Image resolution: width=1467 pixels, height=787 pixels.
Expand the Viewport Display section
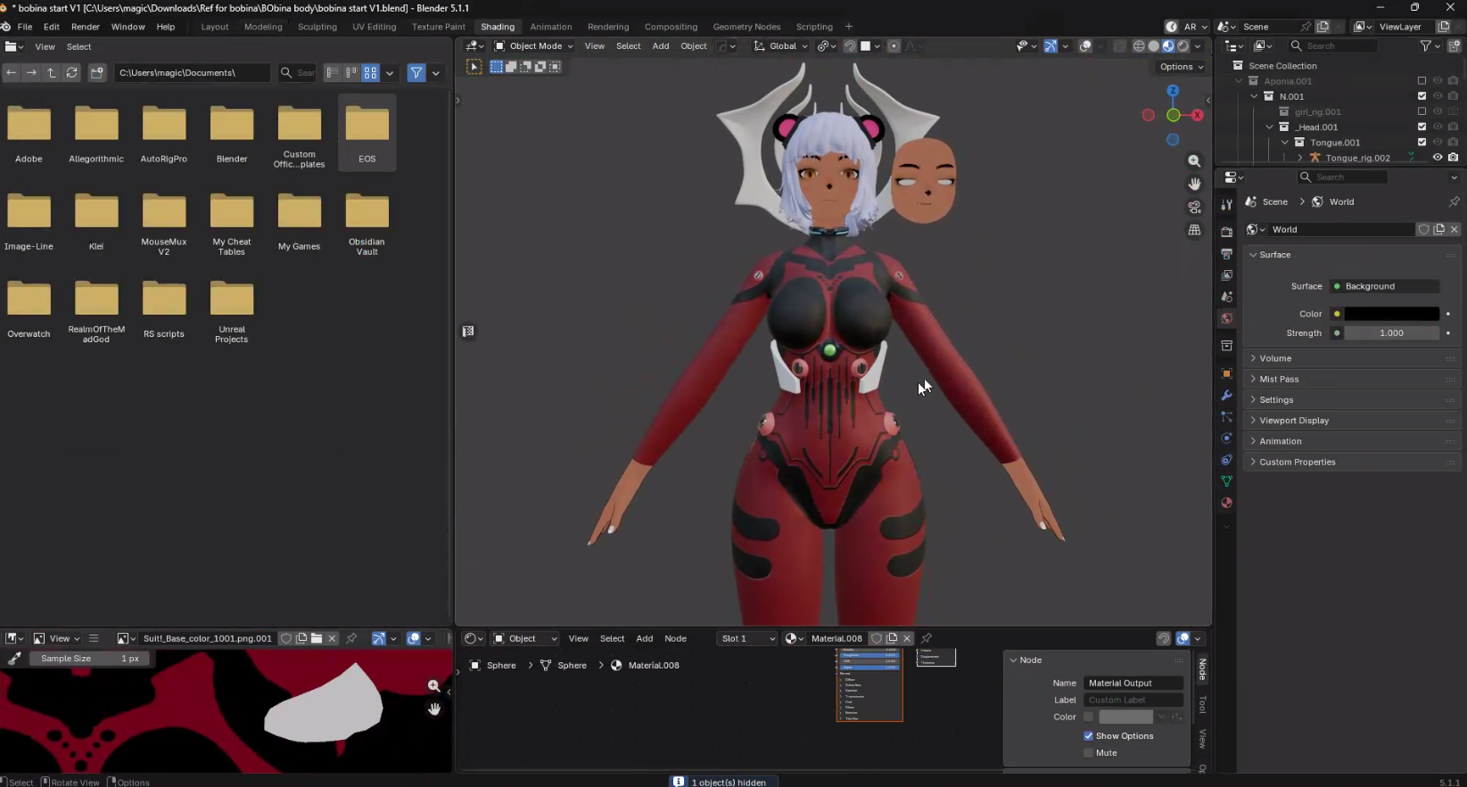tap(1293, 421)
